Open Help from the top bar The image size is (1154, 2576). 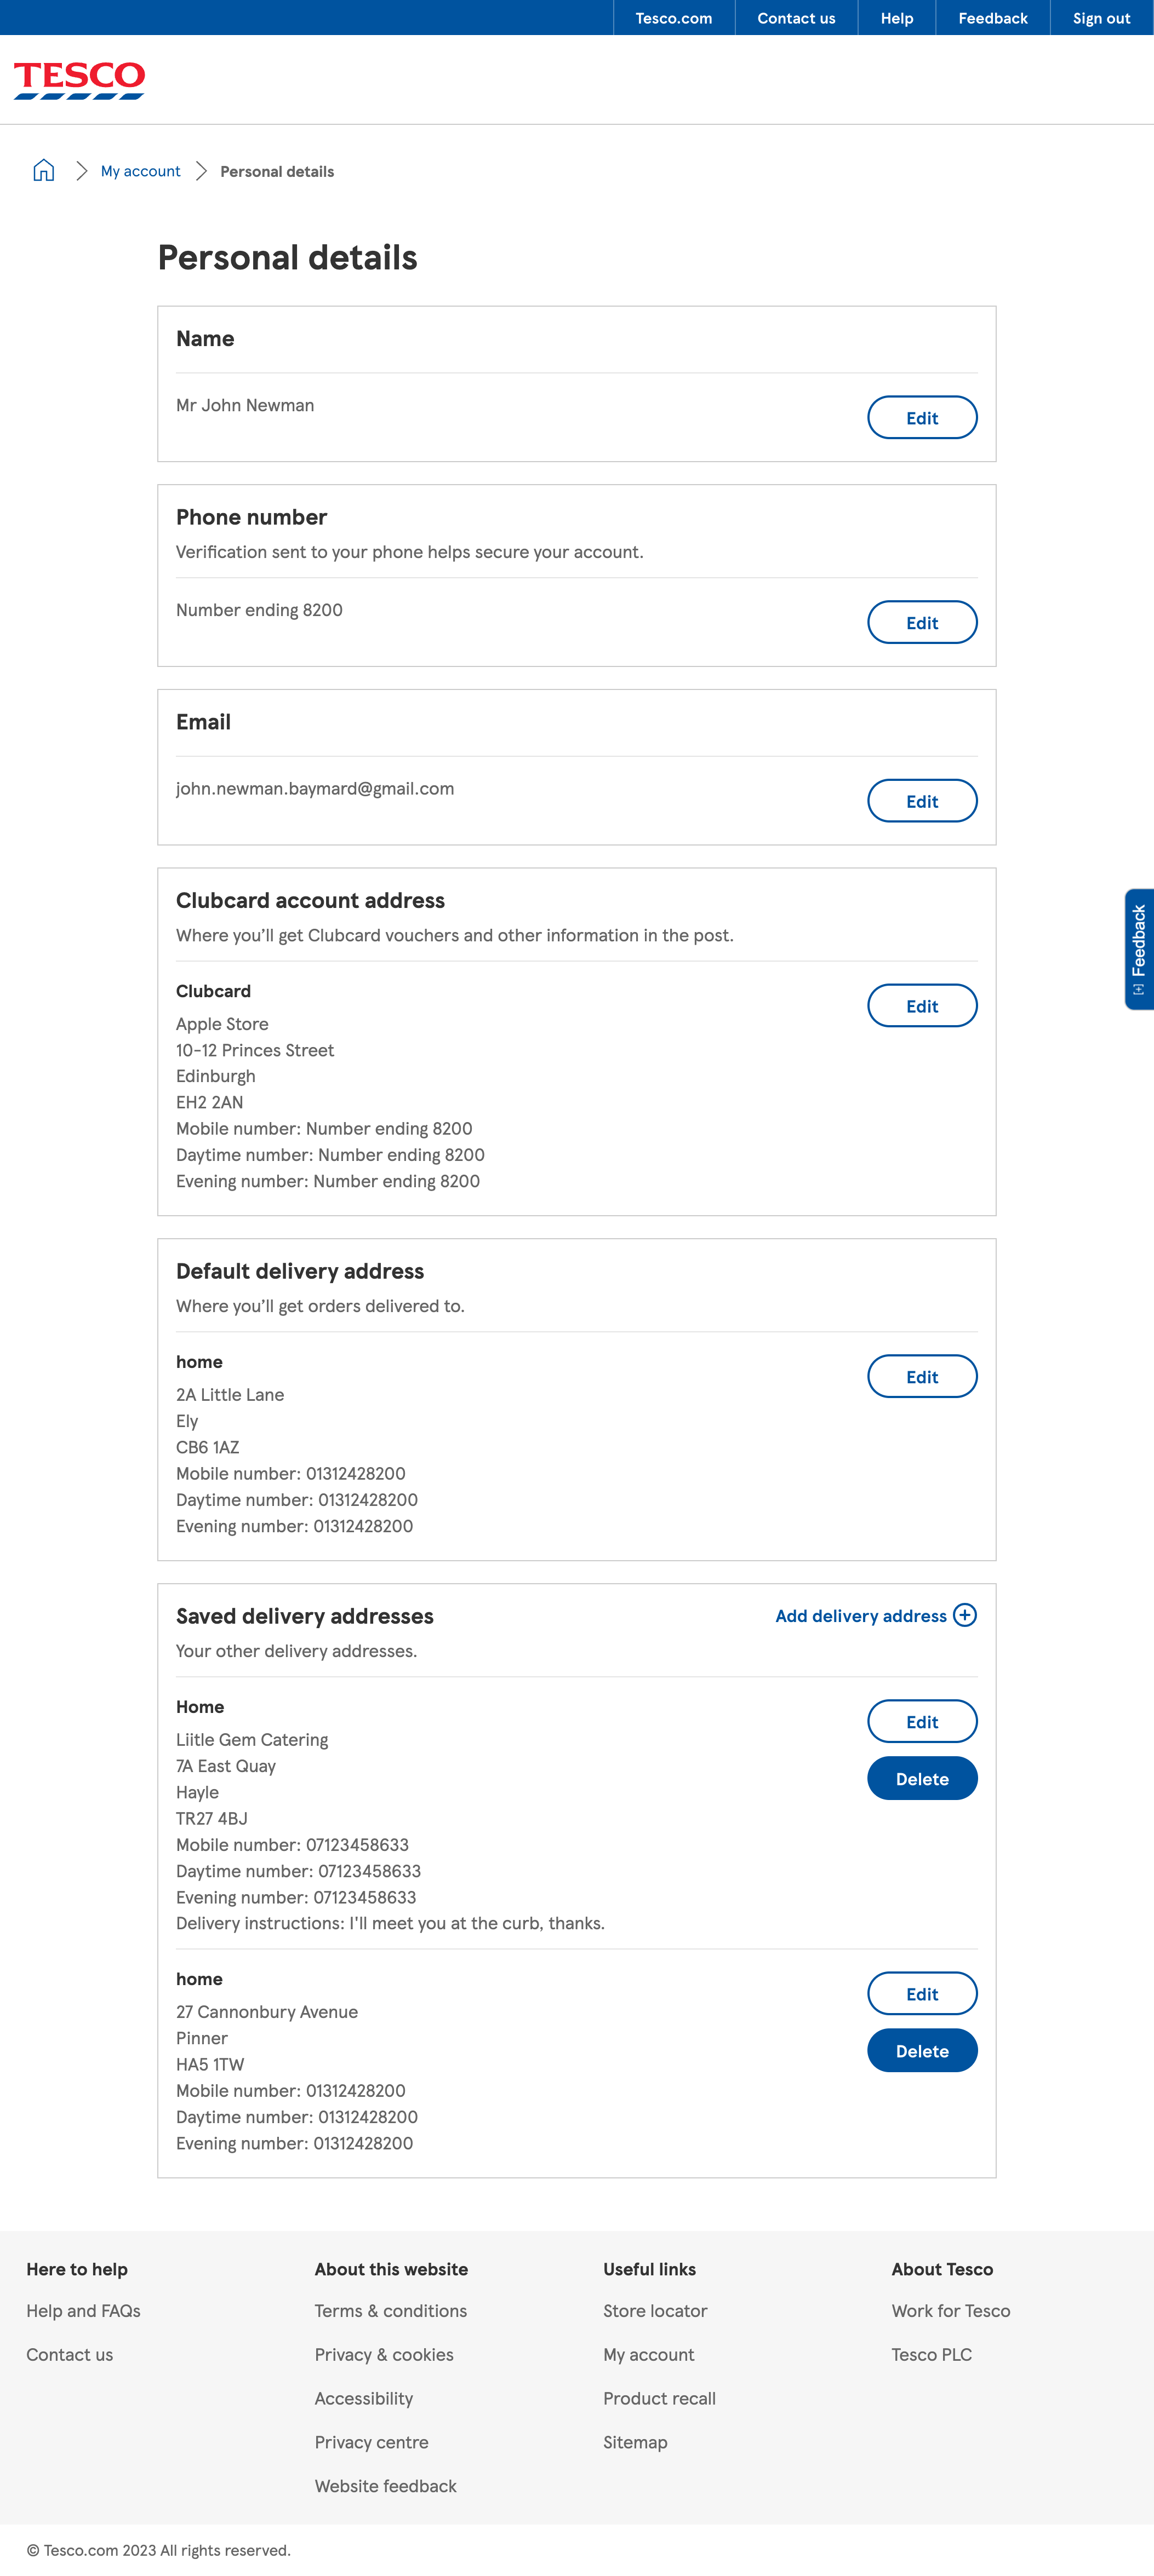click(x=896, y=17)
